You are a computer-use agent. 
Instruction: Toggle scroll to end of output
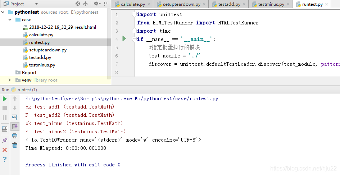pos(15,126)
